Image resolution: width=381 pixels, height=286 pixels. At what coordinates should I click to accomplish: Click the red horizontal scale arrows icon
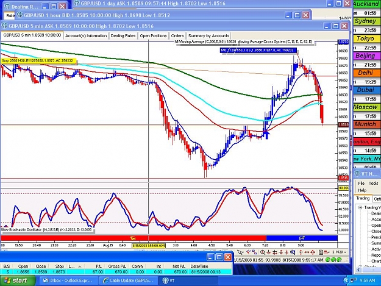tap(307, 252)
